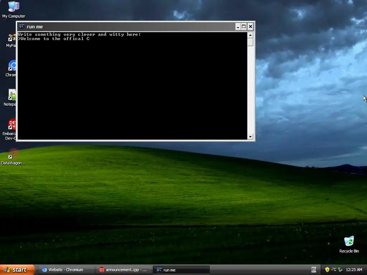The image size is (367, 275).
Task: Click the console scrollbar thumb
Action: click(250, 42)
